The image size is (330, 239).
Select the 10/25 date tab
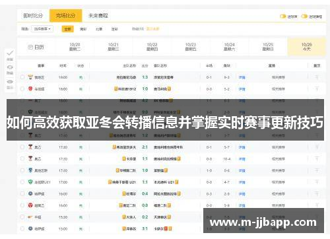pyautogui.click(x=268, y=47)
